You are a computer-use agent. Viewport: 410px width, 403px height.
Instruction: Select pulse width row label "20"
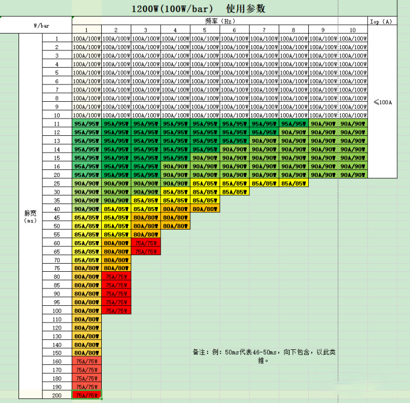[57, 175]
